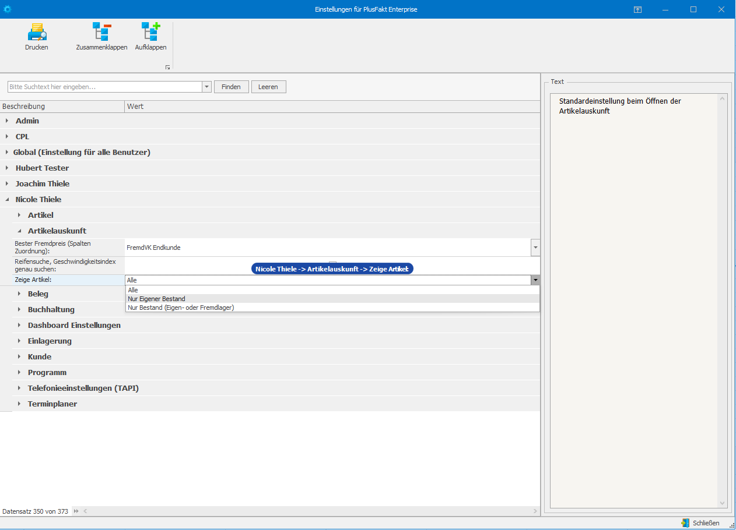Close the settings with Schließen button
The image size is (736, 530).
pyautogui.click(x=700, y=523)
